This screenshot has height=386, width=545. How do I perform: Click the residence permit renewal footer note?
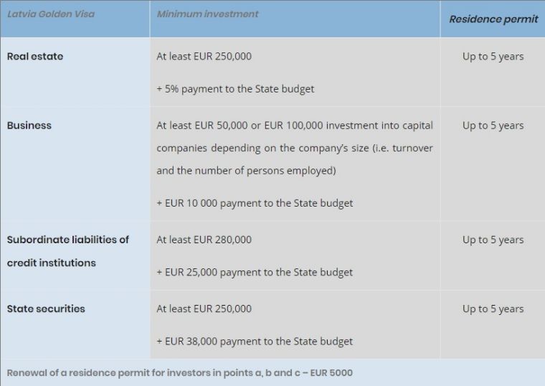(x=180, y=372)
